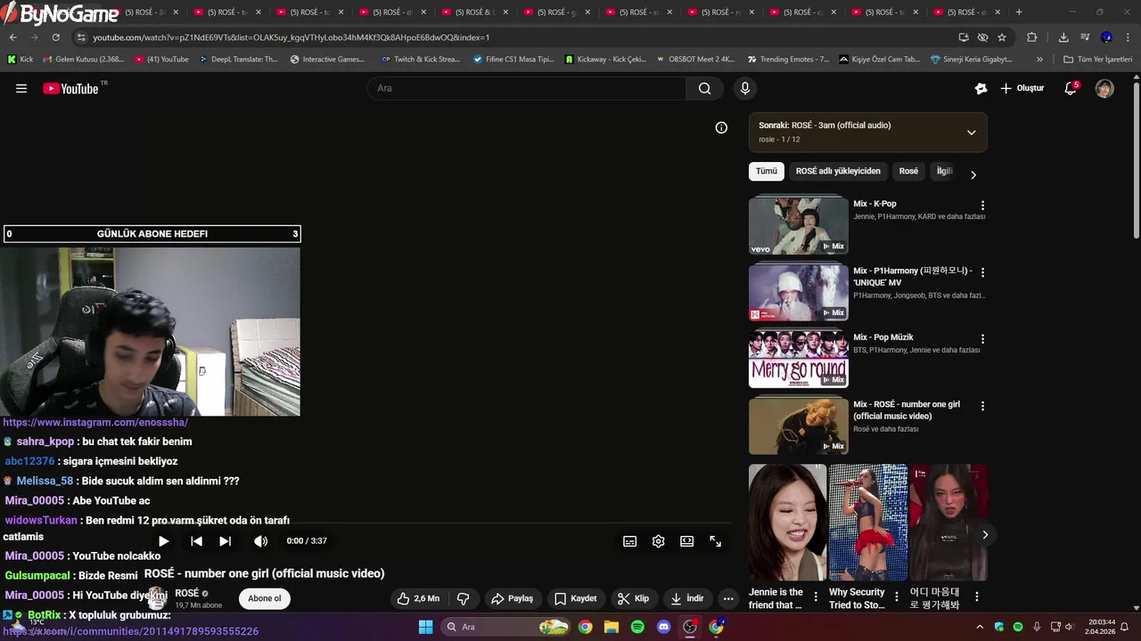
Task: Reload the page
Action: [x=55, y=37]
